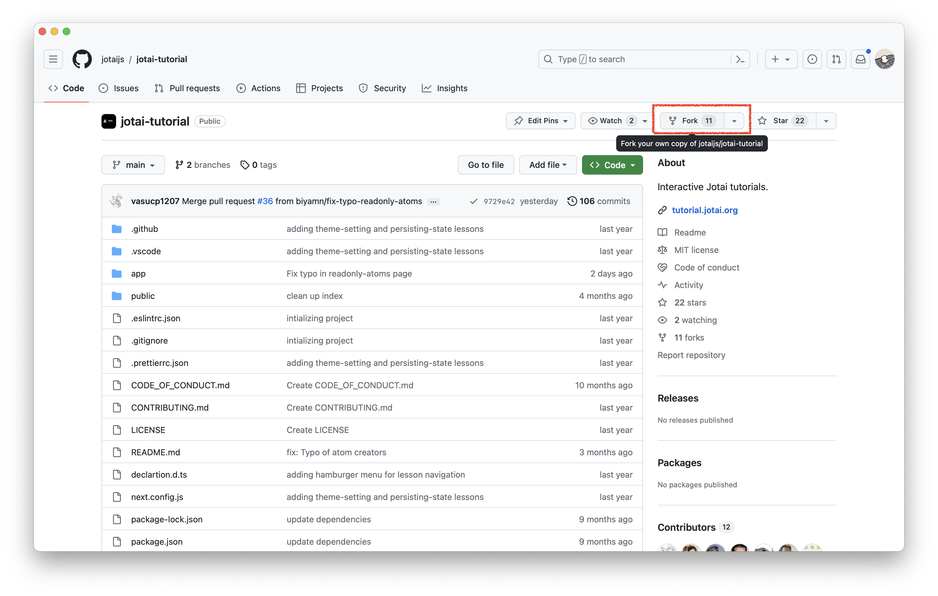The width and height of the screenshot is (938, 596).
Task: View the 2 branches list
Action: 202,165
